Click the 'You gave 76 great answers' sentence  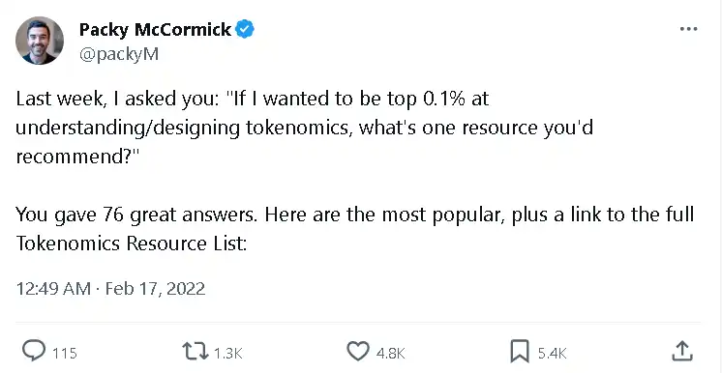pyautogui.click(x=136, y=215)
